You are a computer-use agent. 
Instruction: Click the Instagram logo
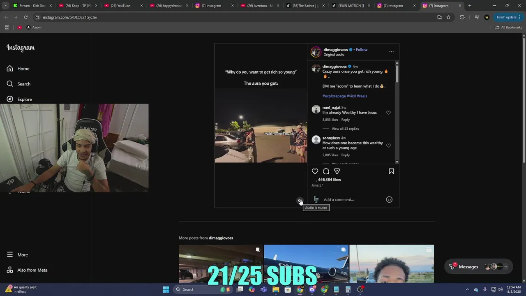click(21, 48)
